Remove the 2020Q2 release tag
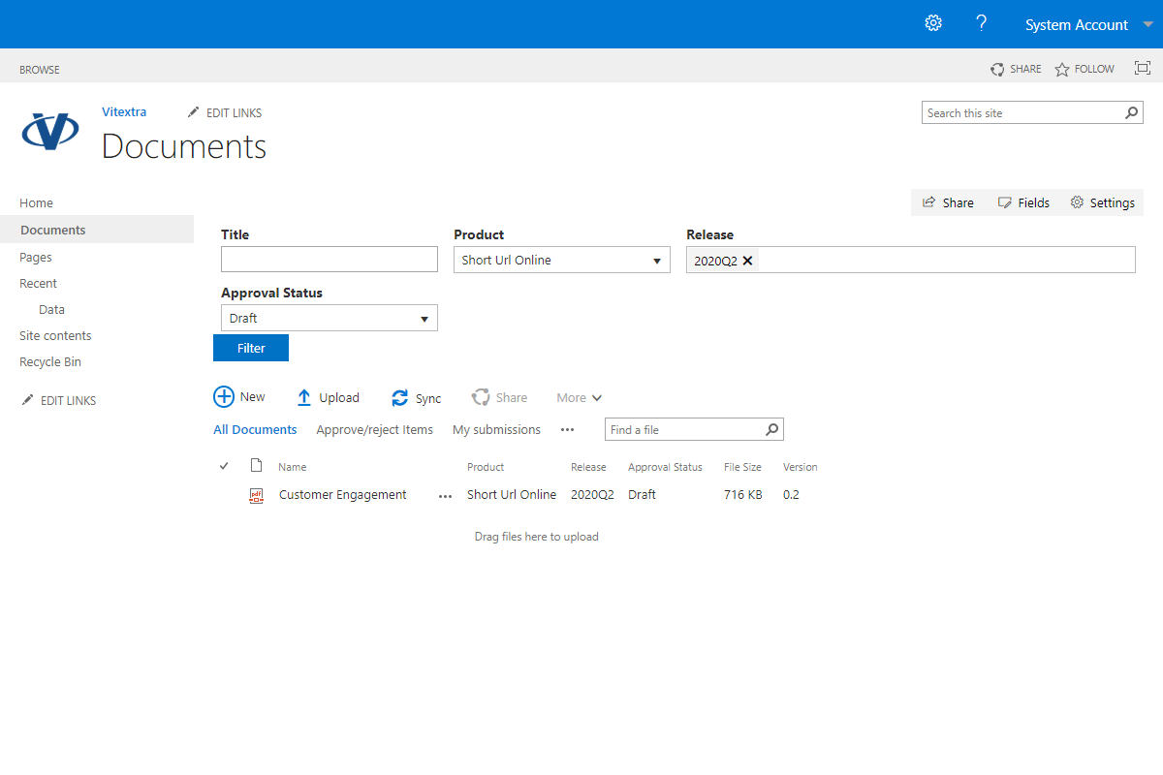Image resolution: width=1163 pixels, height=775 pixels. coord(748,261)
